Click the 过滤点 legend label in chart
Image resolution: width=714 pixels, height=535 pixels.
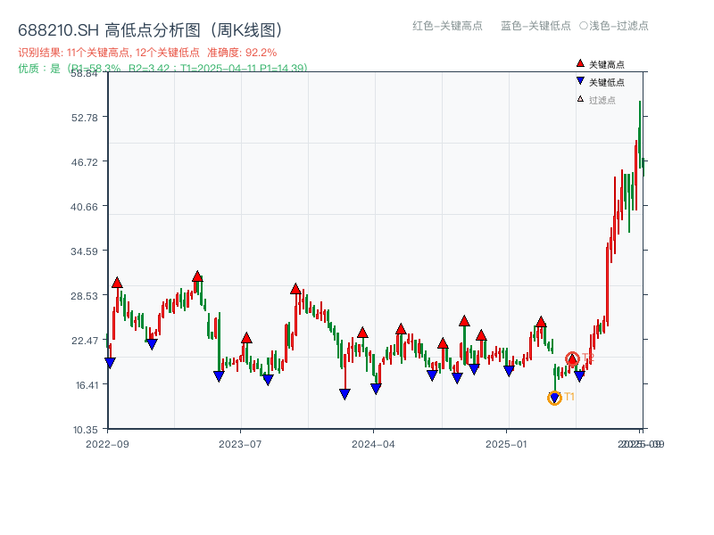click(602, 100)
